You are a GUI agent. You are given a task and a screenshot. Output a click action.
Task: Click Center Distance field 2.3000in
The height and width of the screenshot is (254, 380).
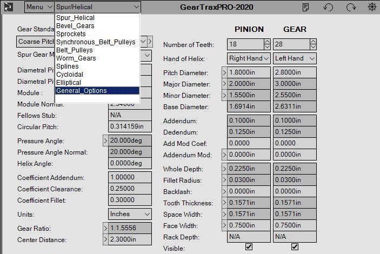pyautogui.click(x=130, y=239)
